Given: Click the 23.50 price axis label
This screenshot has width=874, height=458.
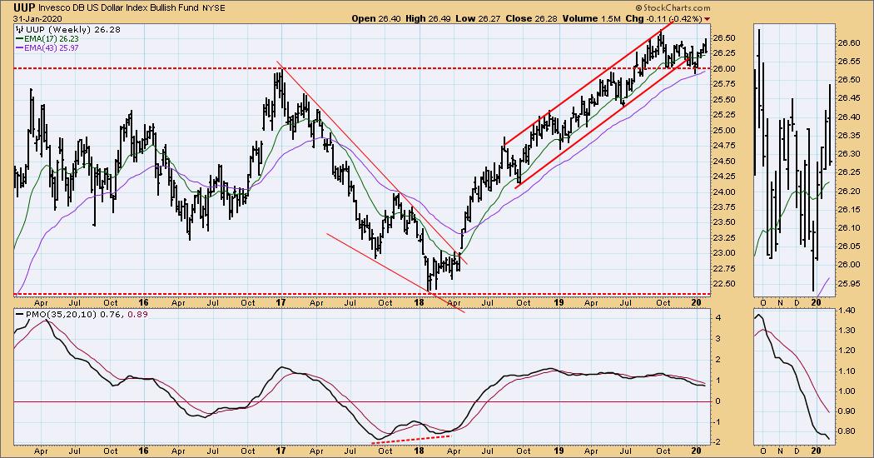Looking at the screenshot, I should (x=724, y=222).
